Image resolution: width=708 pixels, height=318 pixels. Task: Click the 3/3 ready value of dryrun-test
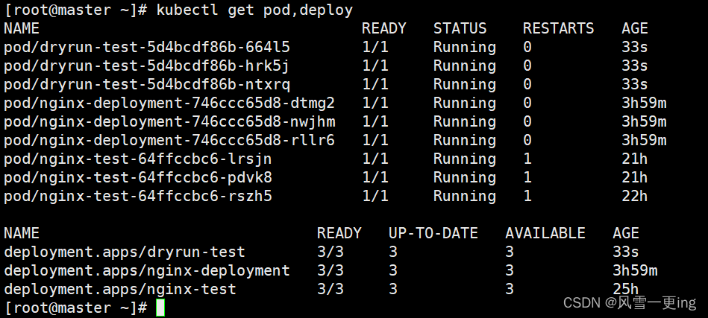pyautogui.click(x=330, y=252)
